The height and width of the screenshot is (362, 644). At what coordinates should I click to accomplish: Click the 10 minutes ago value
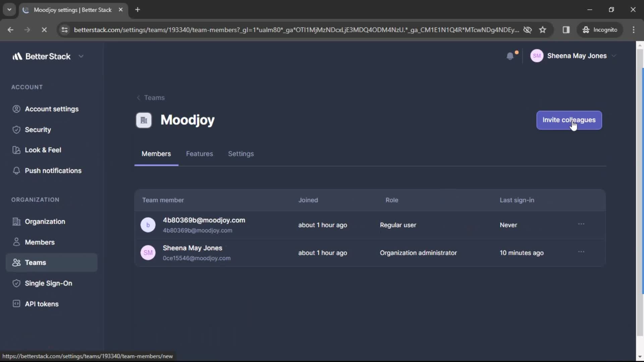522,253
